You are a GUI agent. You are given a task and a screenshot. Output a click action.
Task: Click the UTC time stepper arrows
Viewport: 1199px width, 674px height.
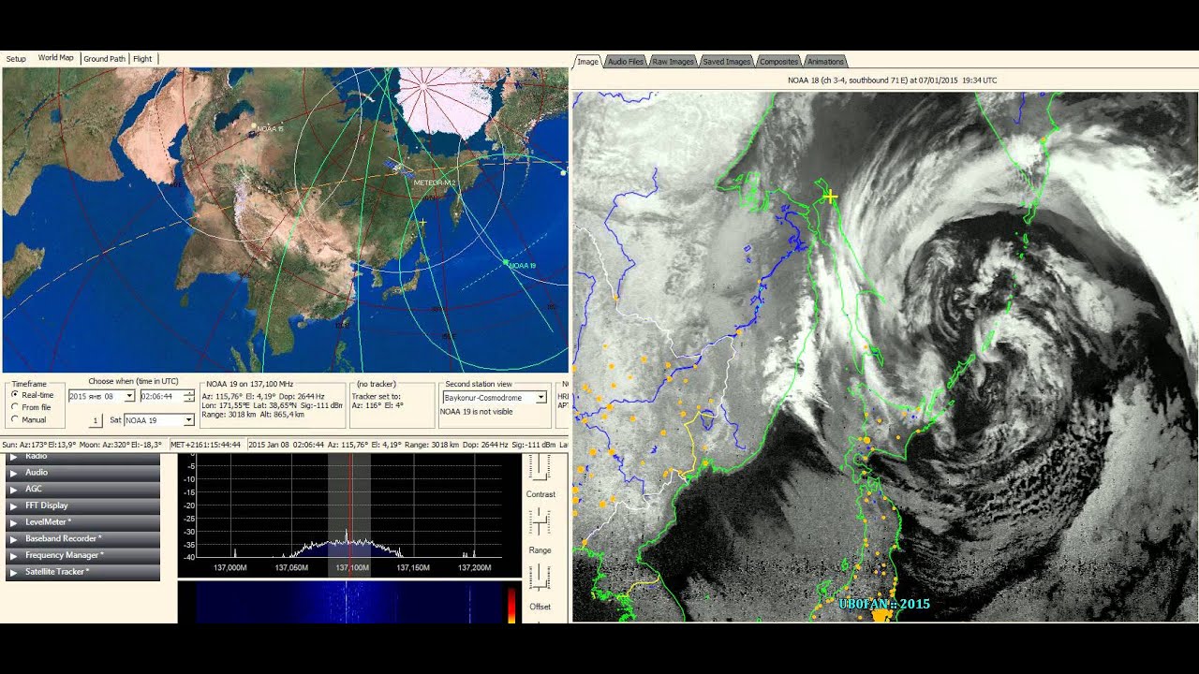pos(190,397)
